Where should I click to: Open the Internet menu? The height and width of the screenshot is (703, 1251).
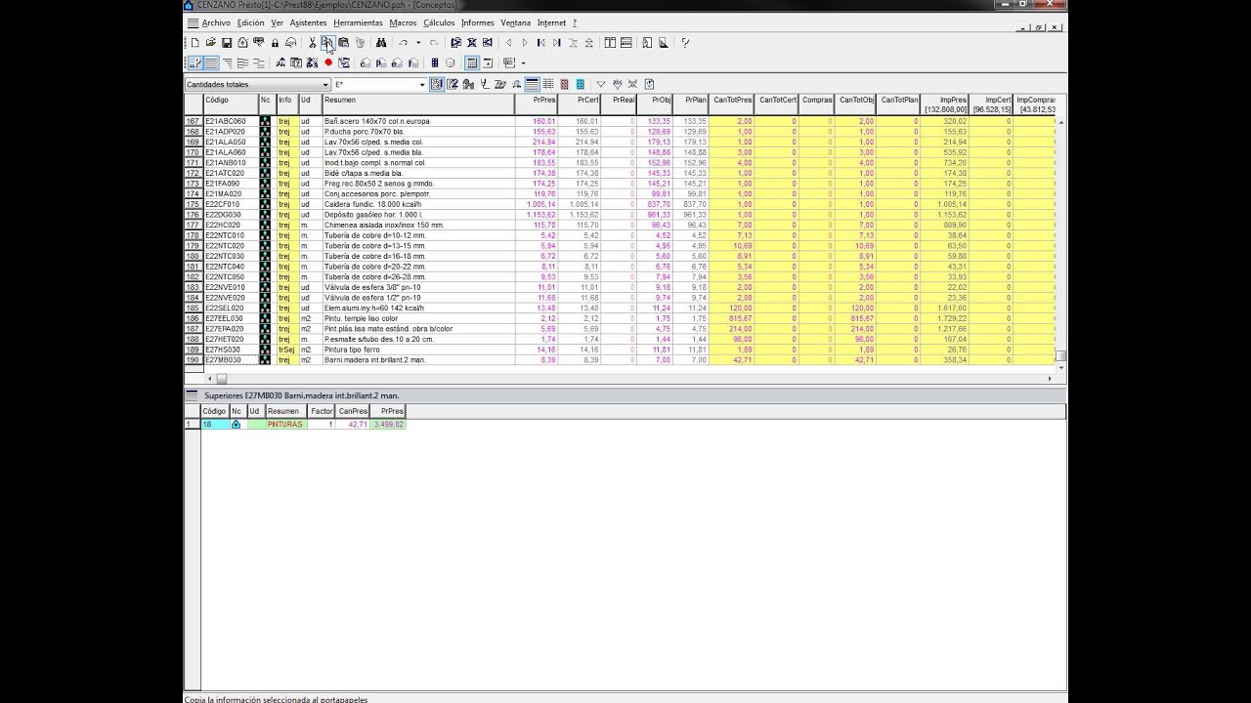pos(551,22)
